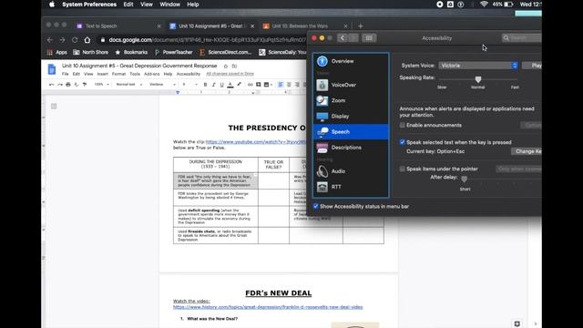This screenshot has height=328, width=583.
Task: Star the Google Docs document
Action: point(226,66)
